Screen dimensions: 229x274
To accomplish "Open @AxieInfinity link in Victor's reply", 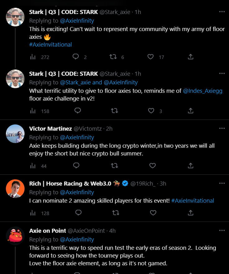I will 77,137.
